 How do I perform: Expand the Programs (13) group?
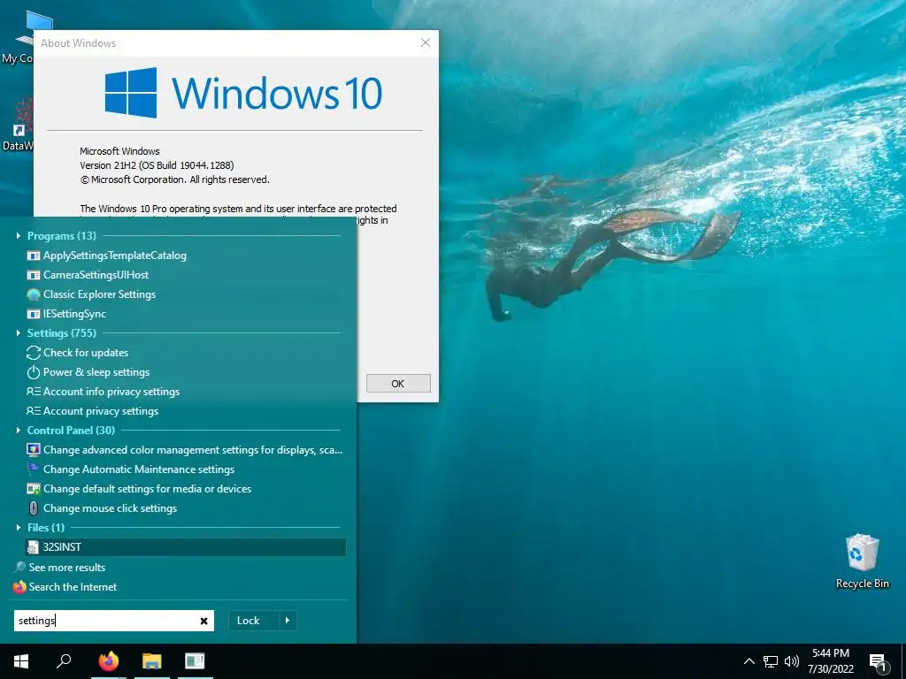18,235
